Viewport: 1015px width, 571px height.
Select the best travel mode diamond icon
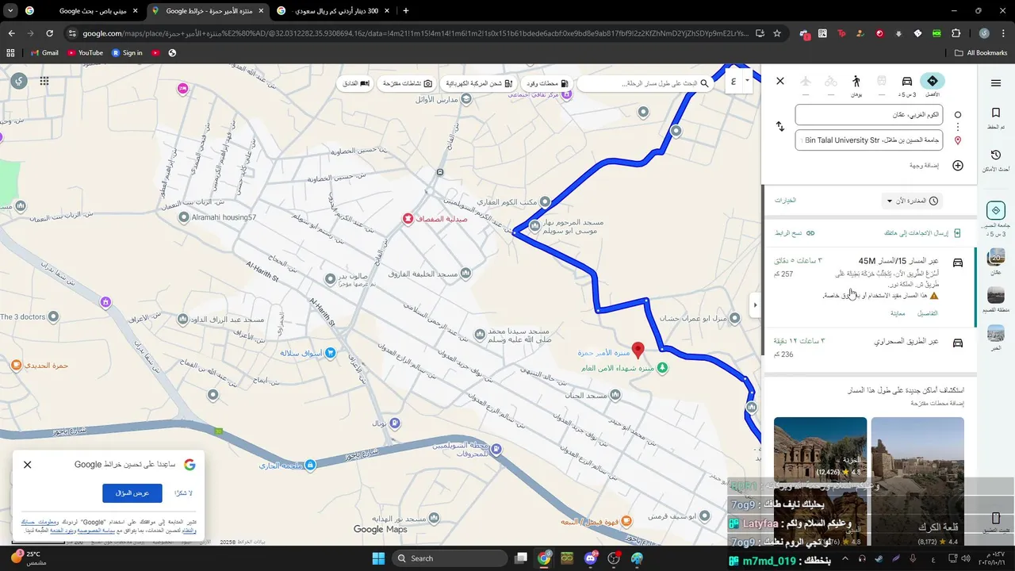pyautogui.click(x=932, y=82)
